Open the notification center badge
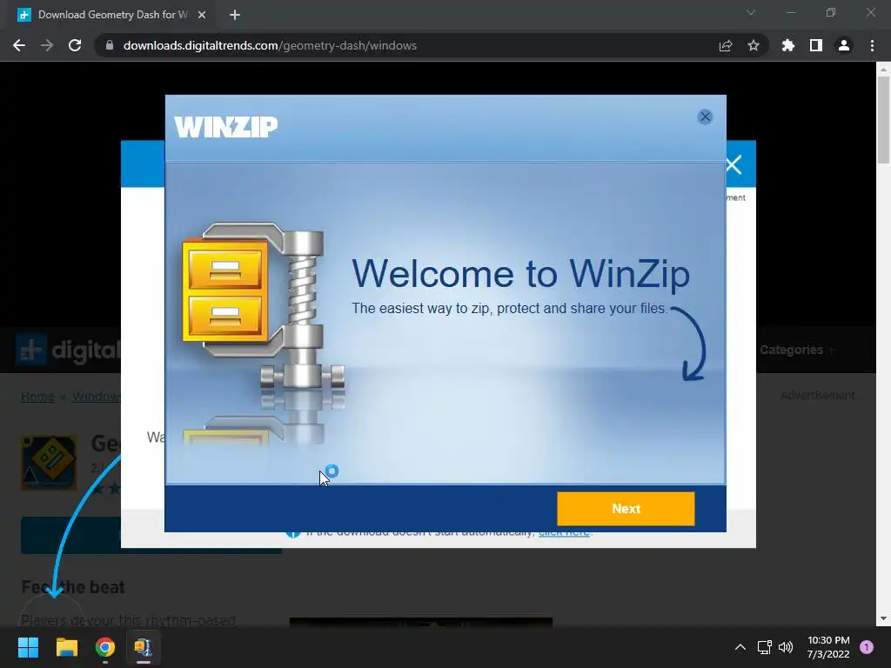891x668 pixels. 867,647
